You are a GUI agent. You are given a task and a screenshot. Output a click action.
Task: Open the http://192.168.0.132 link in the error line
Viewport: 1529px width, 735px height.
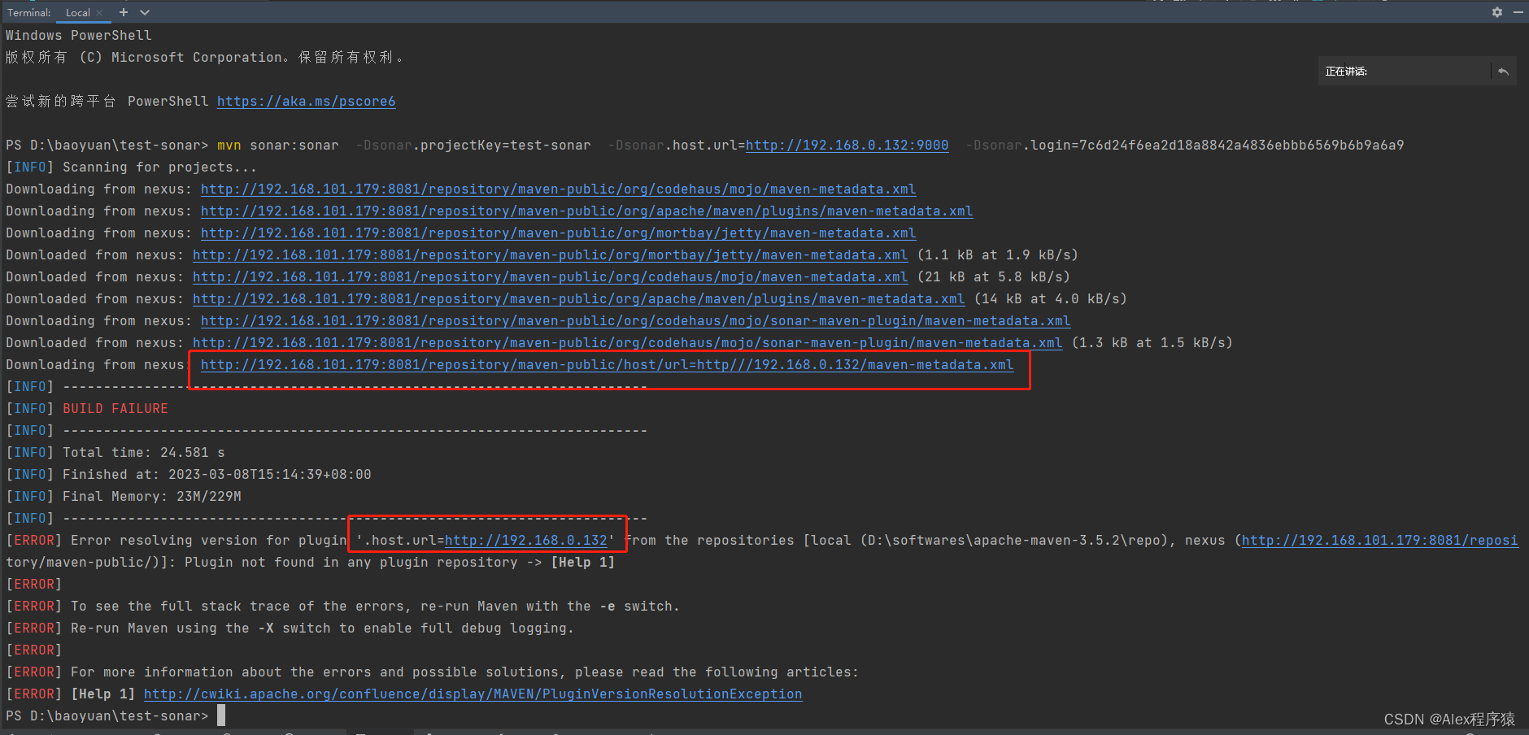coord(525,540)
